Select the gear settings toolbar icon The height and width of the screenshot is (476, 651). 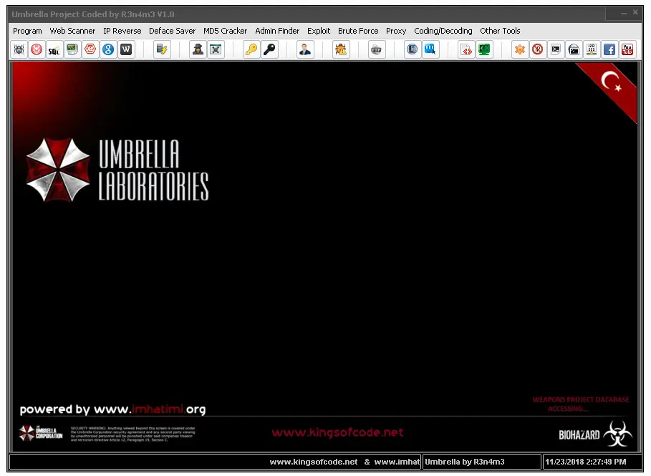[520, 49]
